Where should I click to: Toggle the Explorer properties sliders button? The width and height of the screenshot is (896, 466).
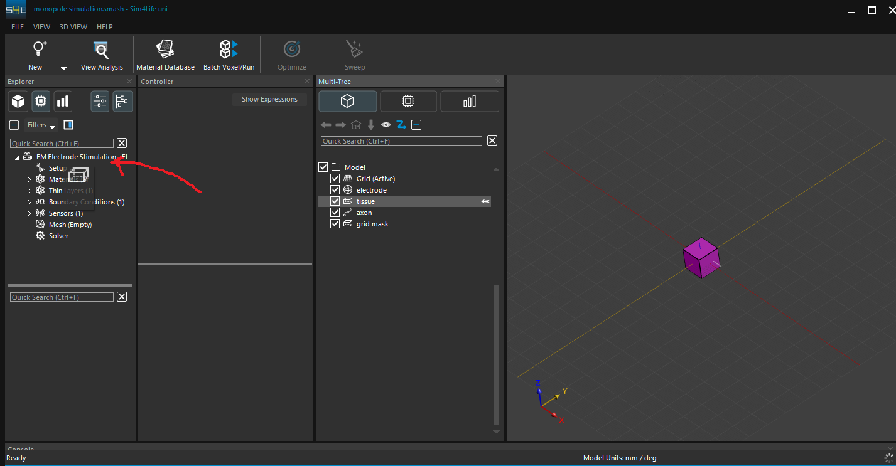[x=100, y=101]
